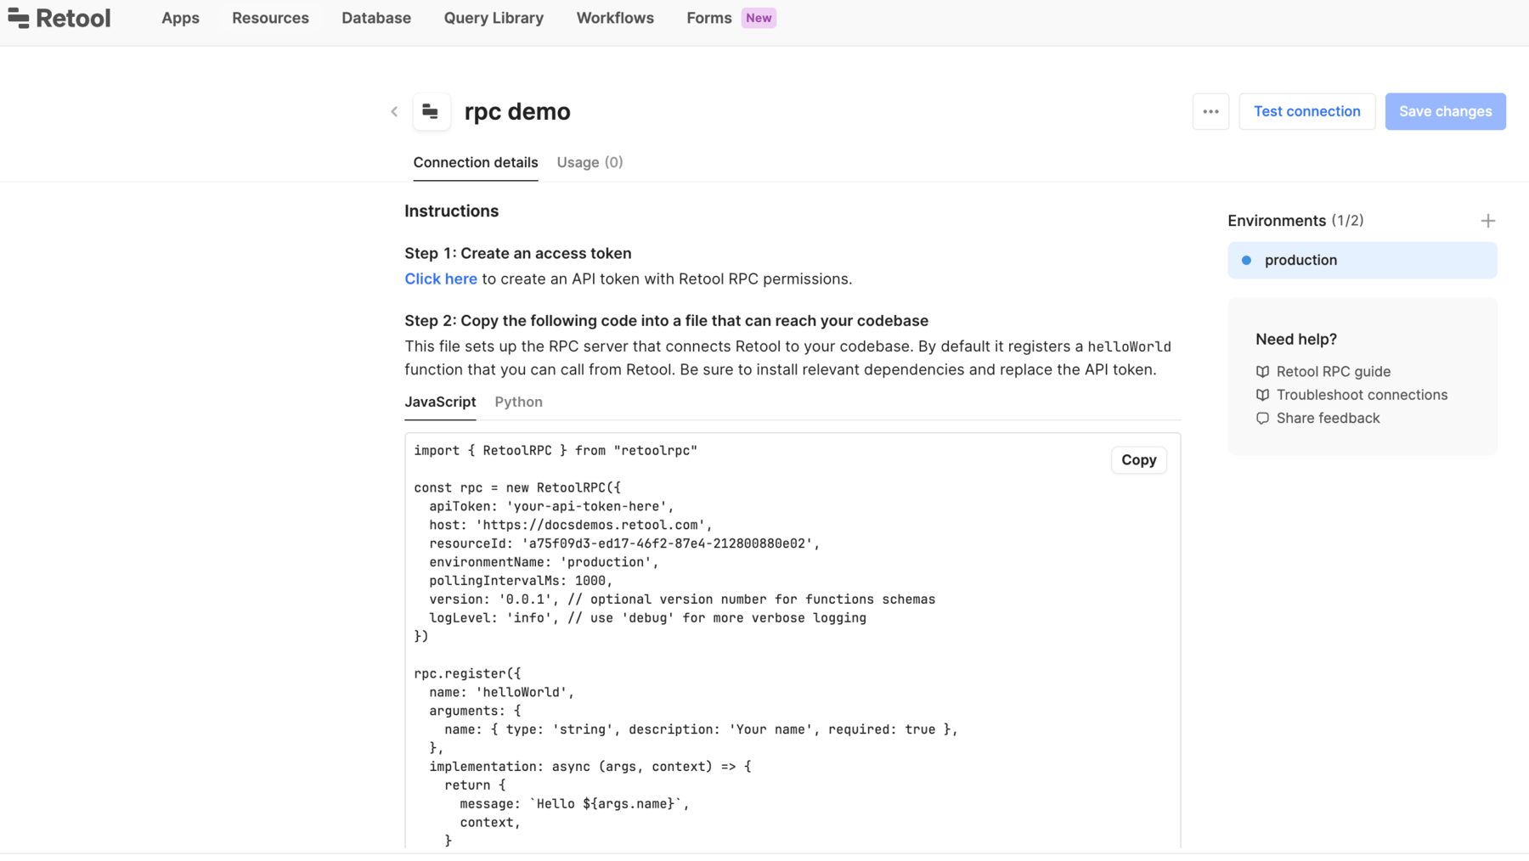This screenshot has width=1529, height=861.
Task: Click the rpc demo resource title
Action: 517,111
